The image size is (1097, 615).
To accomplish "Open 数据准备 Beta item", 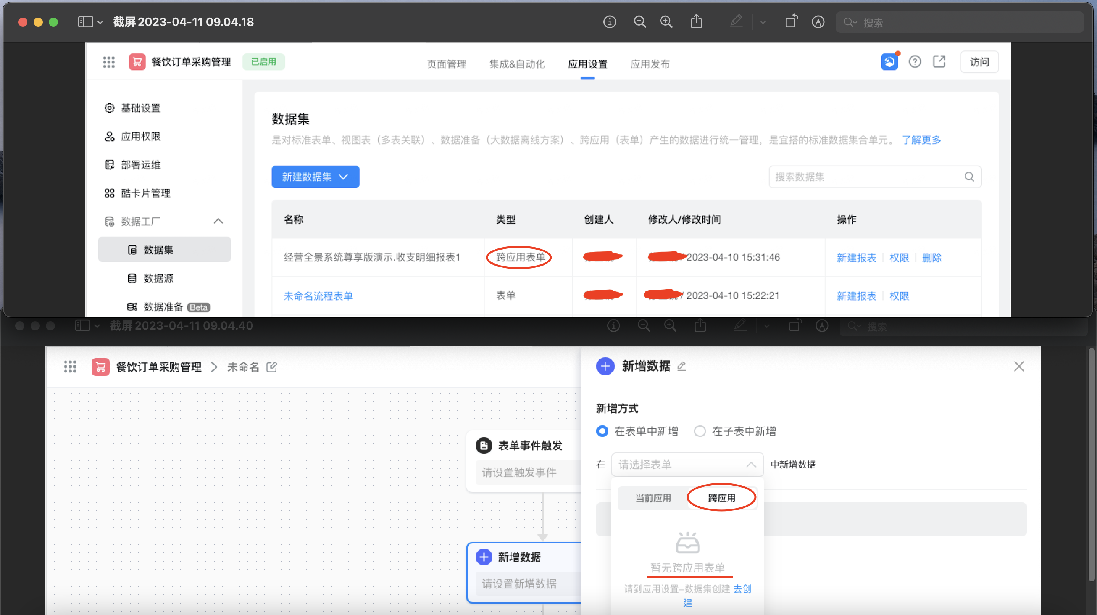I will pyautogui.click(x=169, y=307).
